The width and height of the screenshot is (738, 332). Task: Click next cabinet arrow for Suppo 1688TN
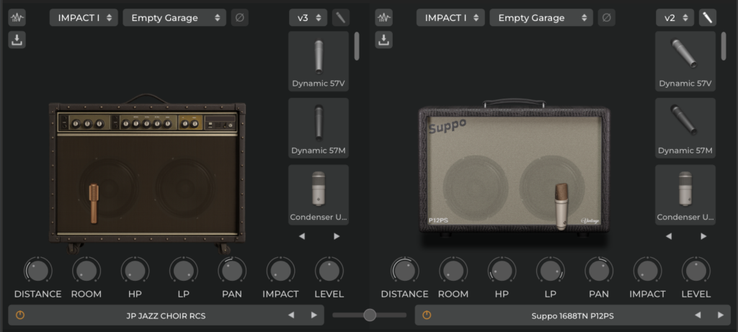[x=721, y=315]
